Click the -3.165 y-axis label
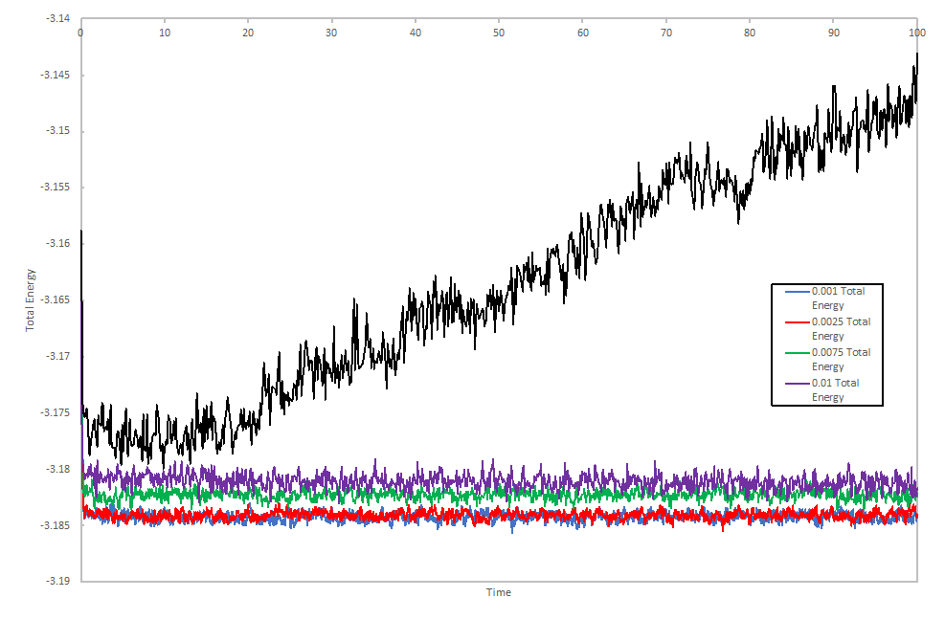 (x=56, y=299)
